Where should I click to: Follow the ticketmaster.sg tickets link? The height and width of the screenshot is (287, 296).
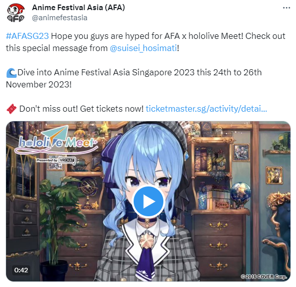pyautogui.click(x=206, y=109)
